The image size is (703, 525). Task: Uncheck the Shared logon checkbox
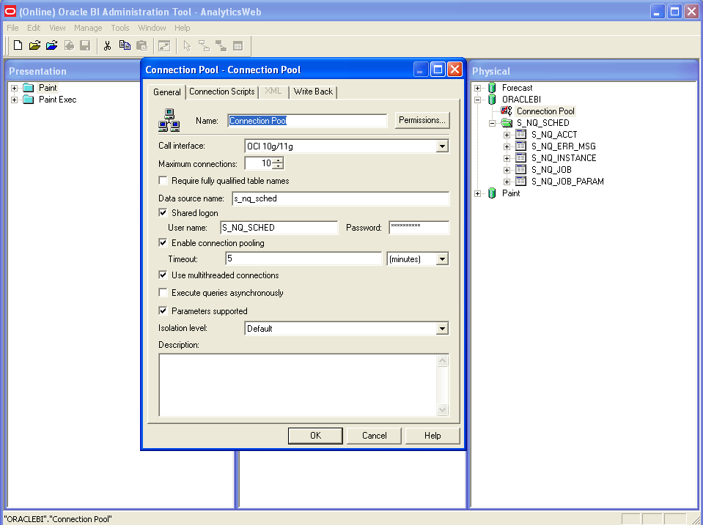coord(163,213)
